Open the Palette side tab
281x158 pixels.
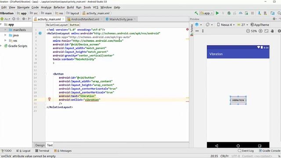pyautogui.click(x=192, y=30)
